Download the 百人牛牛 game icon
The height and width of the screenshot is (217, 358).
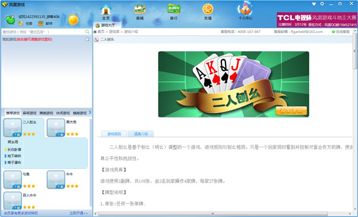13,201
